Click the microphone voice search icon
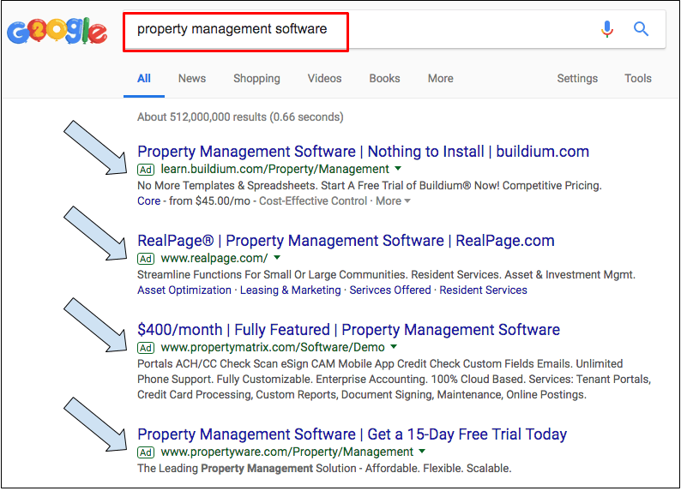 (x=606, y=29)
